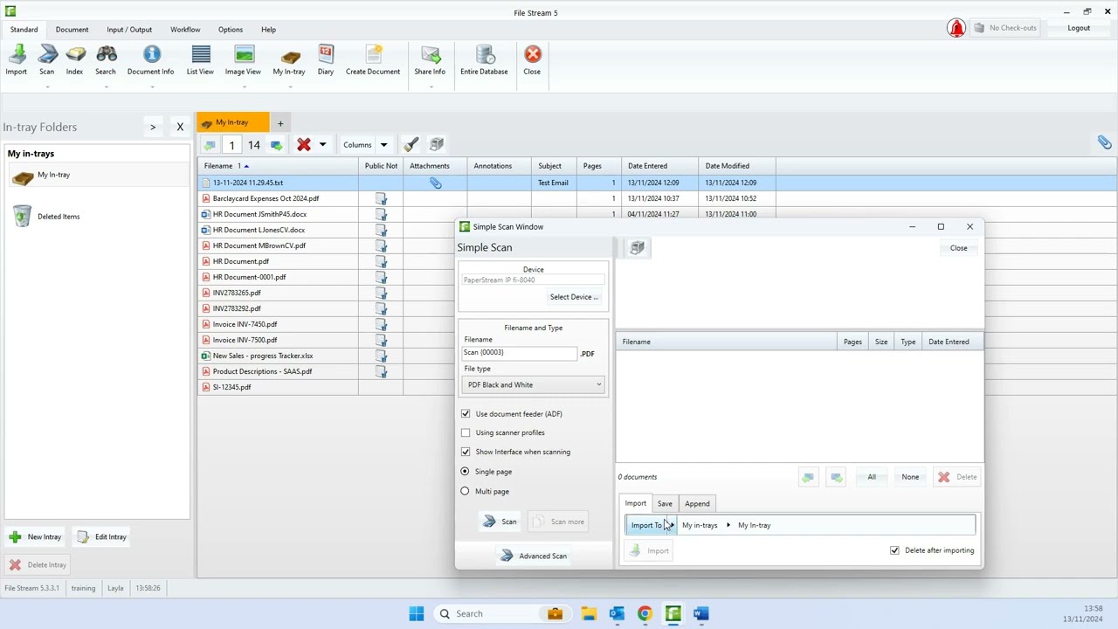Click the attachment paperclip in first row
The width and height of the screenshot is (1118, 629).
[x=436, y=183]
